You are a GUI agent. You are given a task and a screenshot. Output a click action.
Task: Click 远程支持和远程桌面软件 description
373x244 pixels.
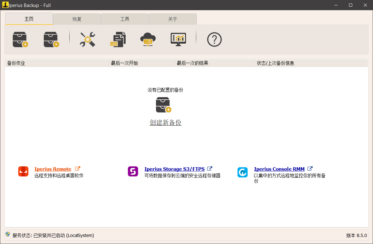tap(59, 176)
